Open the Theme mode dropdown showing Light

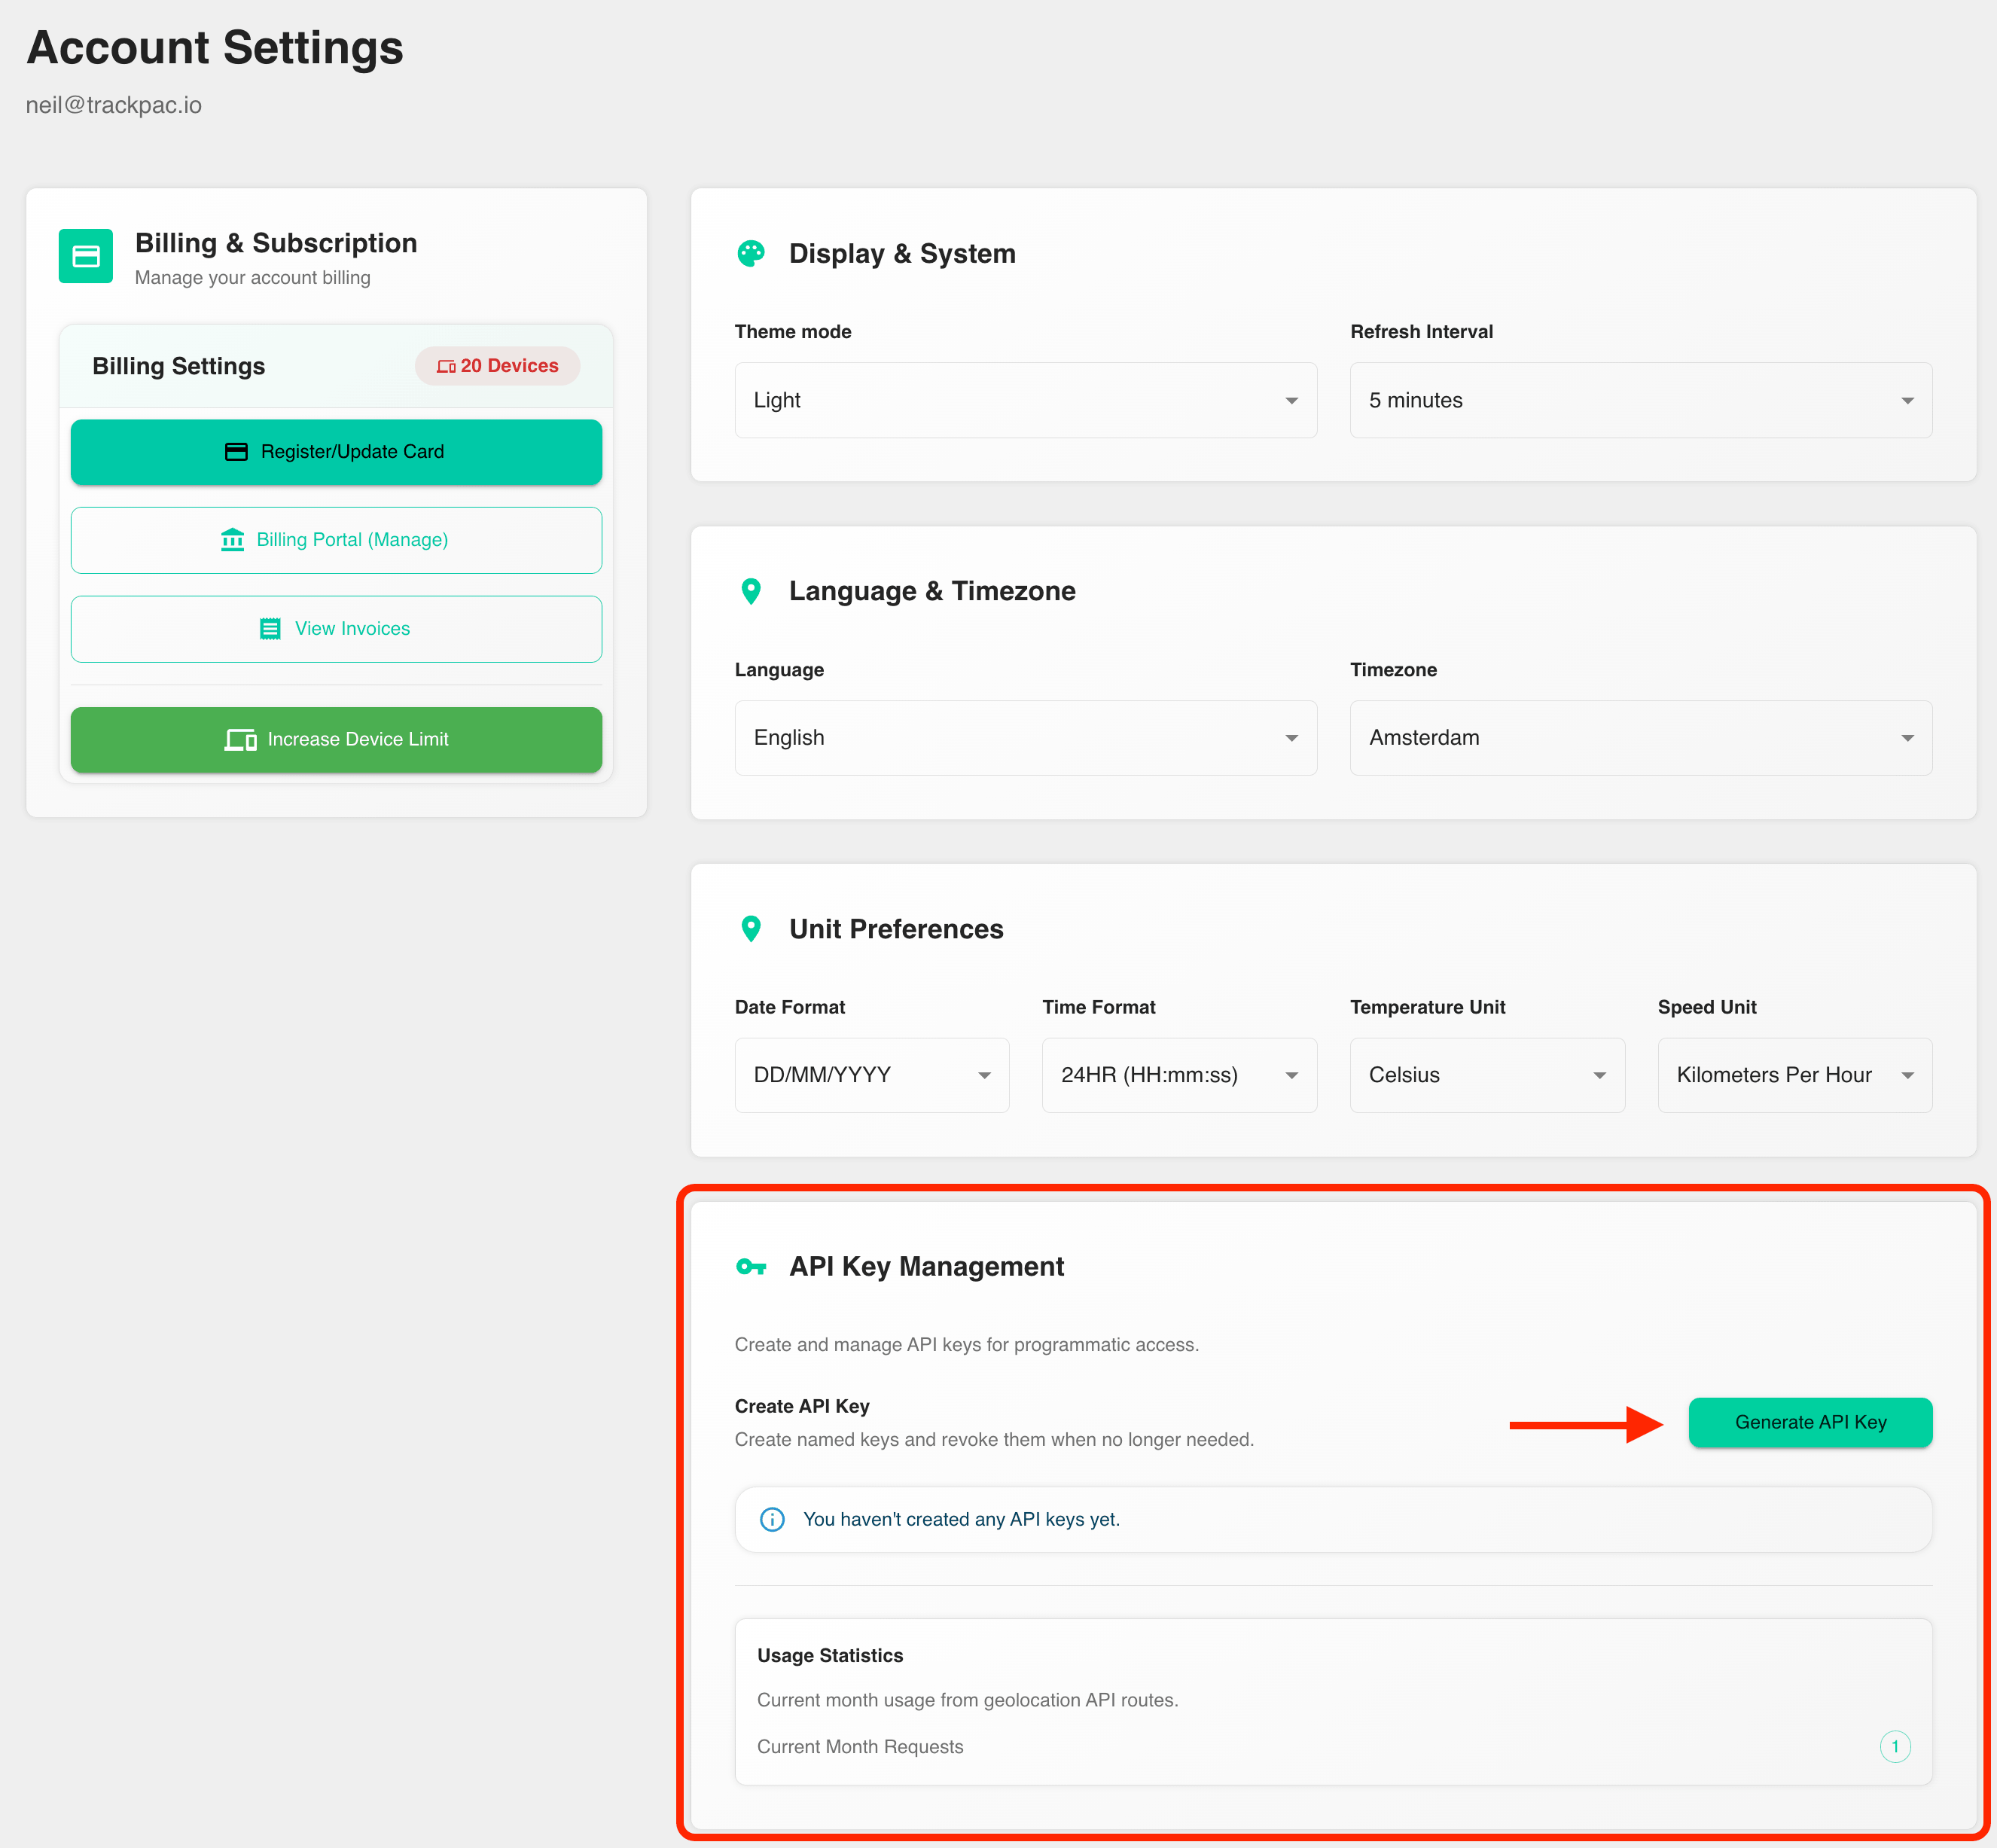tap(1025, 400)
